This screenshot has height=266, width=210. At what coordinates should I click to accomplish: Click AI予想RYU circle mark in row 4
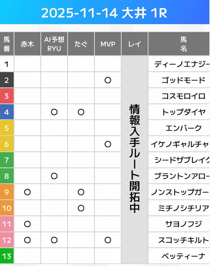click(54, 112)
